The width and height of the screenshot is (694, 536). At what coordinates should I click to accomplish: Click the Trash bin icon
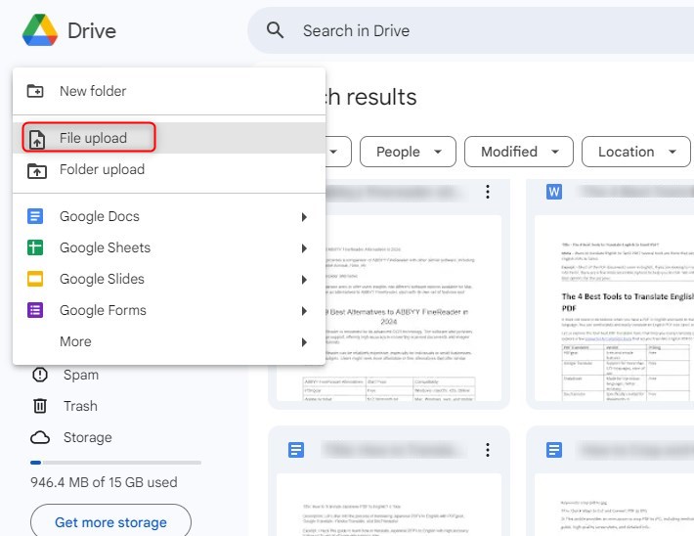(x=40, y=406)
